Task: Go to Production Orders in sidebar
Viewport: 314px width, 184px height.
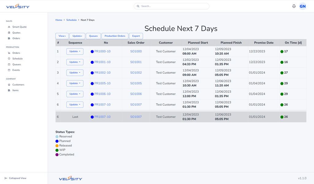Action: click(16, 53)
